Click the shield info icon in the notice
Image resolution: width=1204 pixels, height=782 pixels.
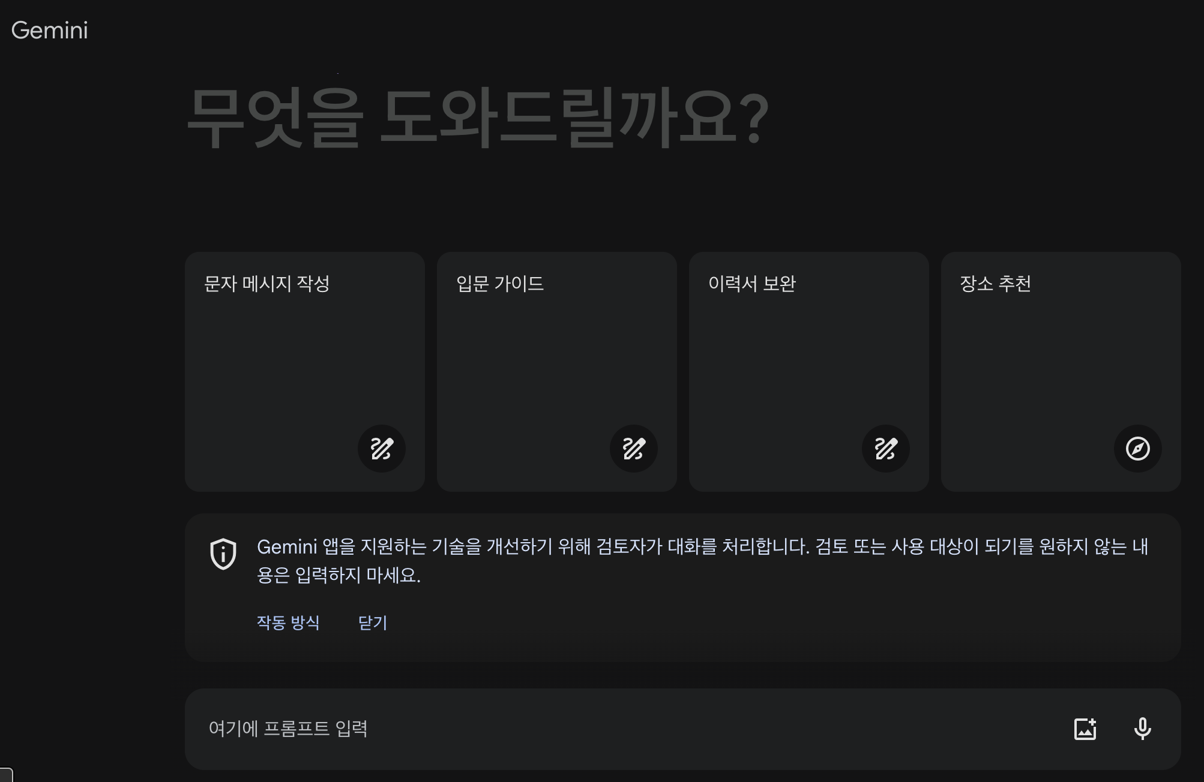(223, 554)
